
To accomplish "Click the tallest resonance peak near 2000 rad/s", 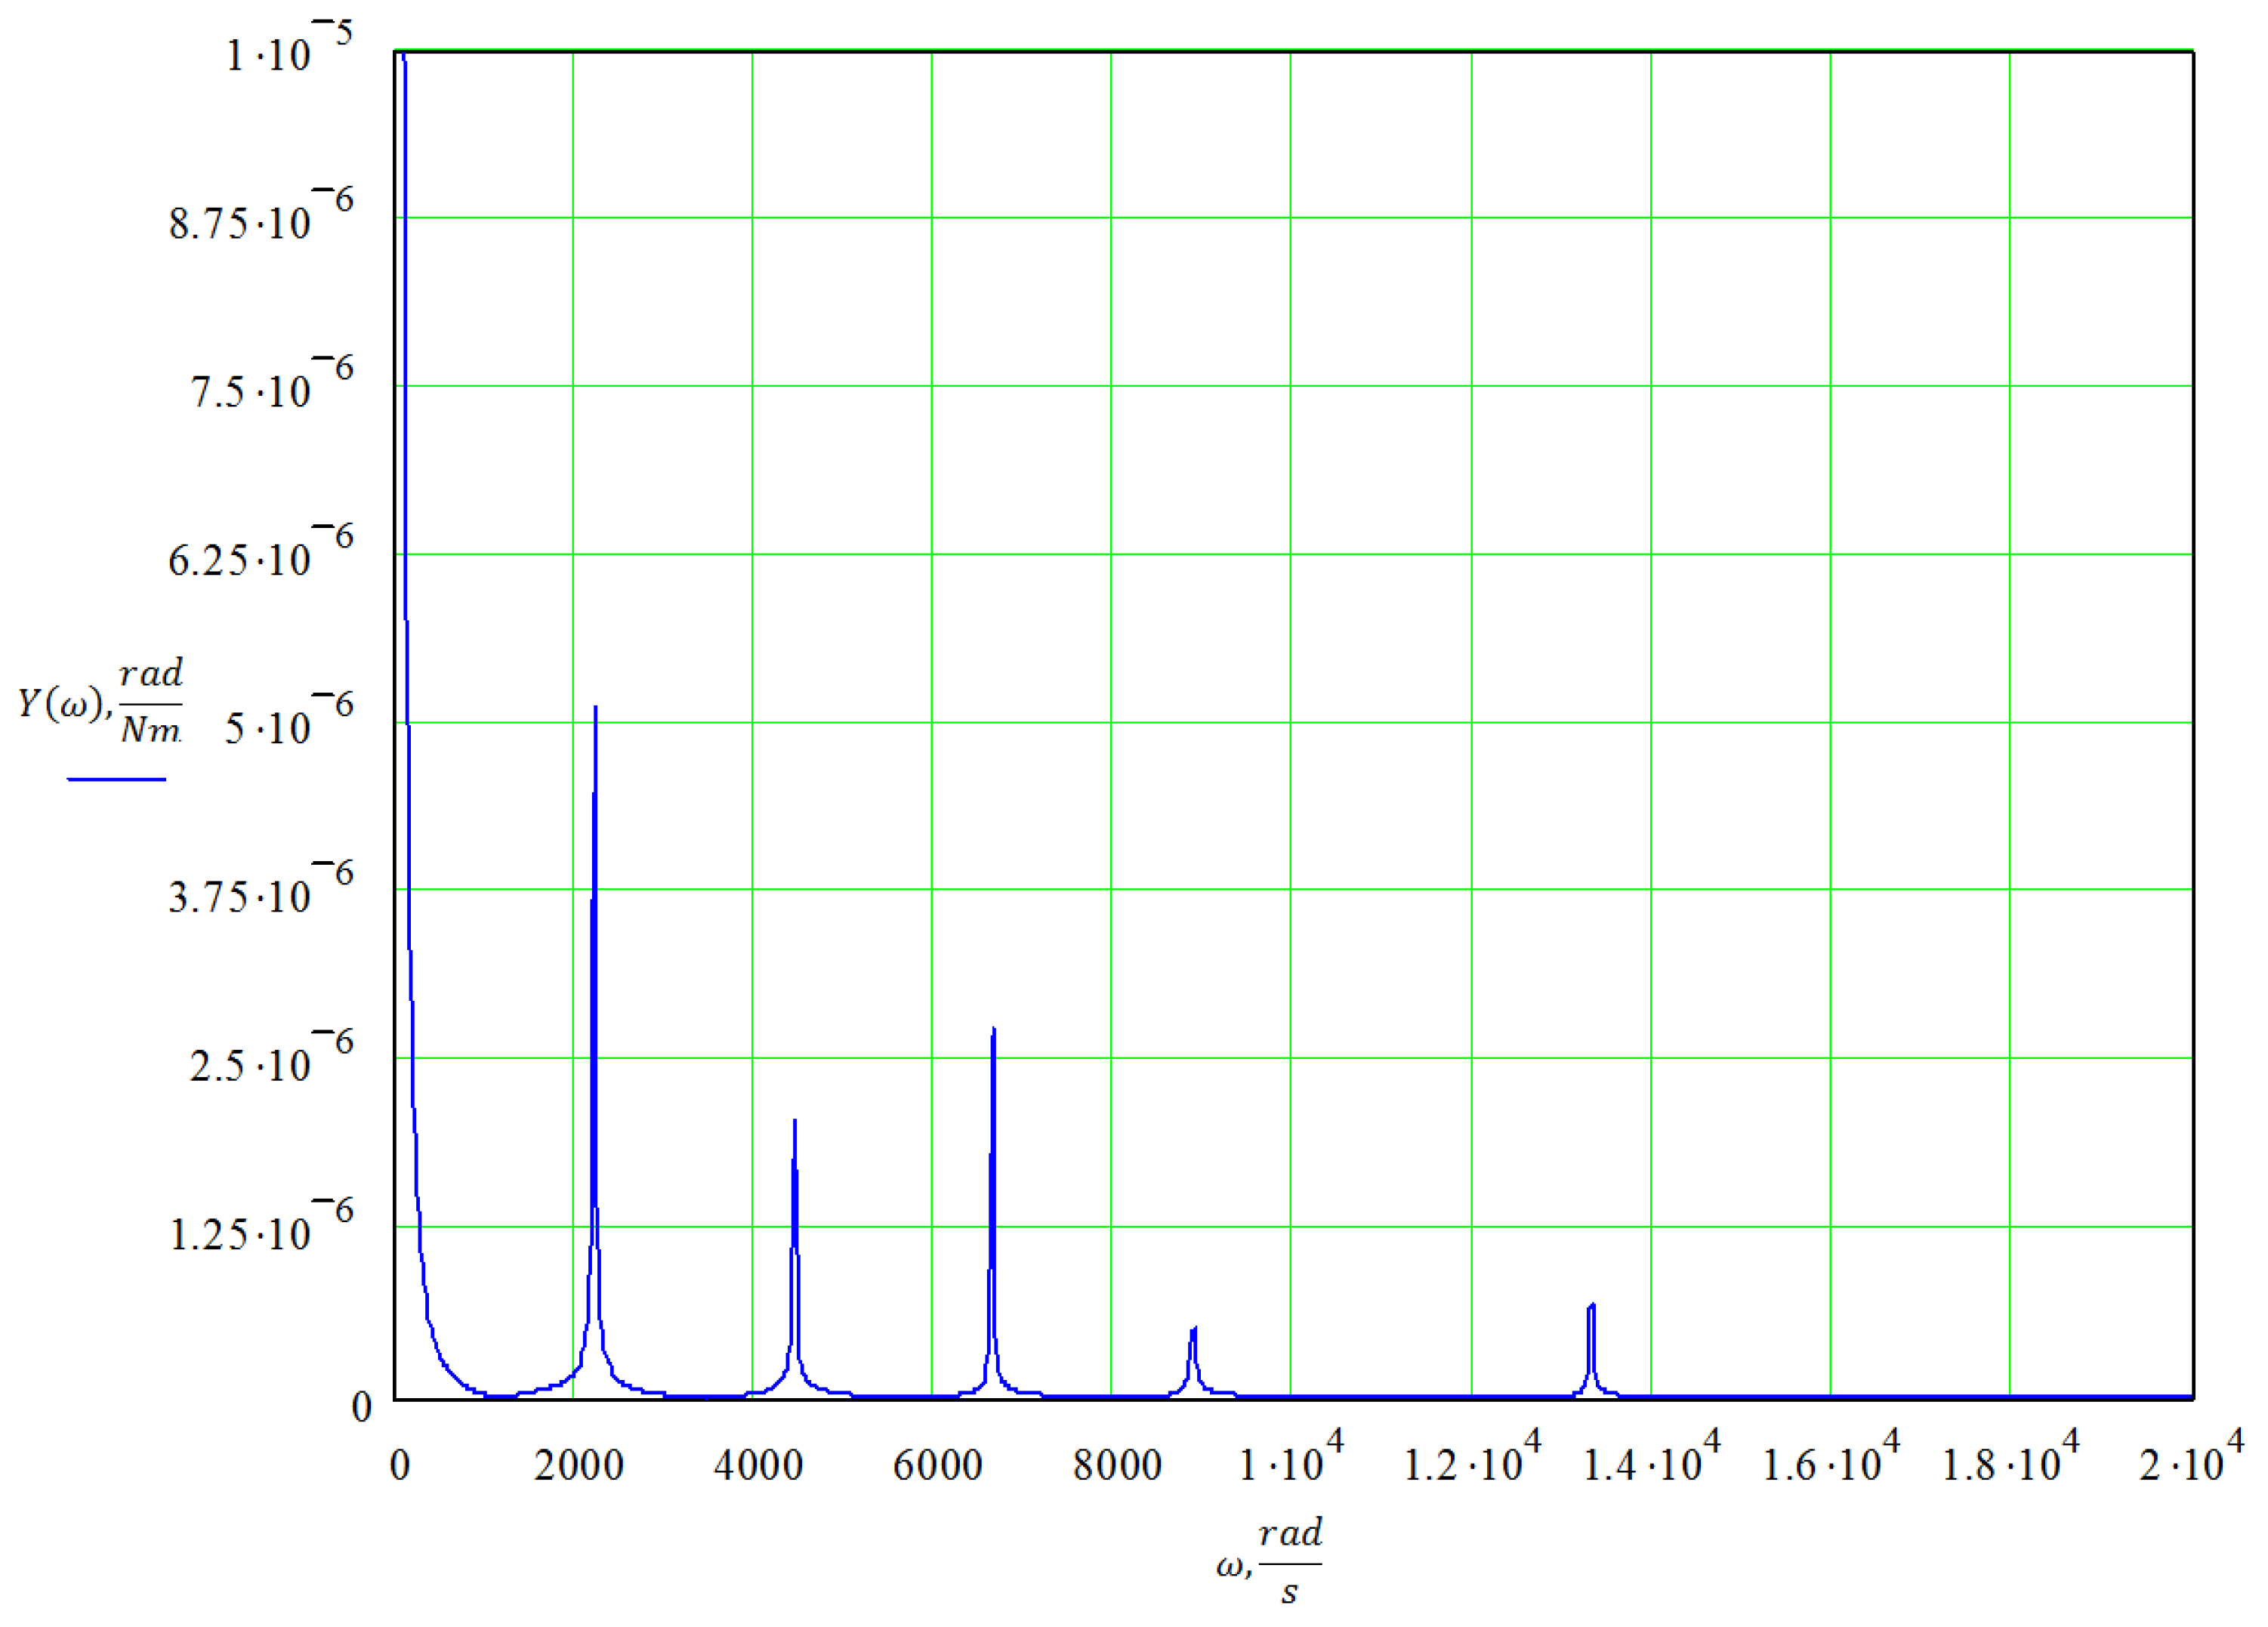I will [x=595, y=712].
